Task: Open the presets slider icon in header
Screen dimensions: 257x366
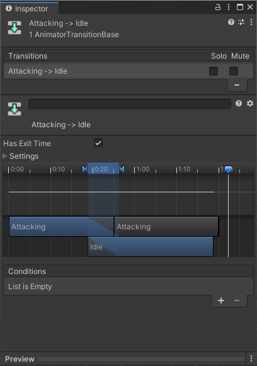Action: tap(241, 22)
